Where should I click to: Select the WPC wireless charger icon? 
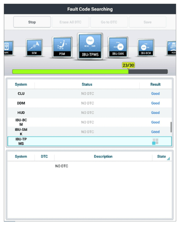click(9, 48)
